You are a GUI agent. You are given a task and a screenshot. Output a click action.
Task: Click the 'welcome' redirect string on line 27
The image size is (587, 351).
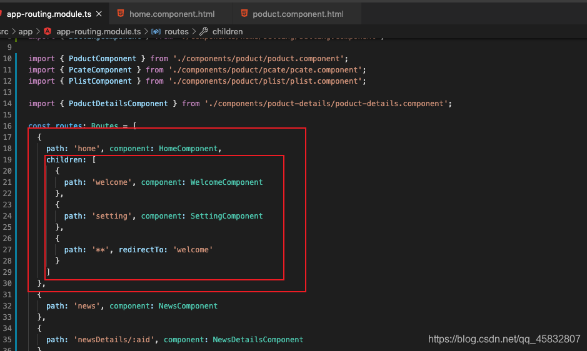[193, 250]
